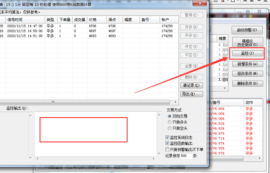The height and width of the screenshot is (173, 270).
Task: Click the 暂停(P) button
Action: click(192, 15)
